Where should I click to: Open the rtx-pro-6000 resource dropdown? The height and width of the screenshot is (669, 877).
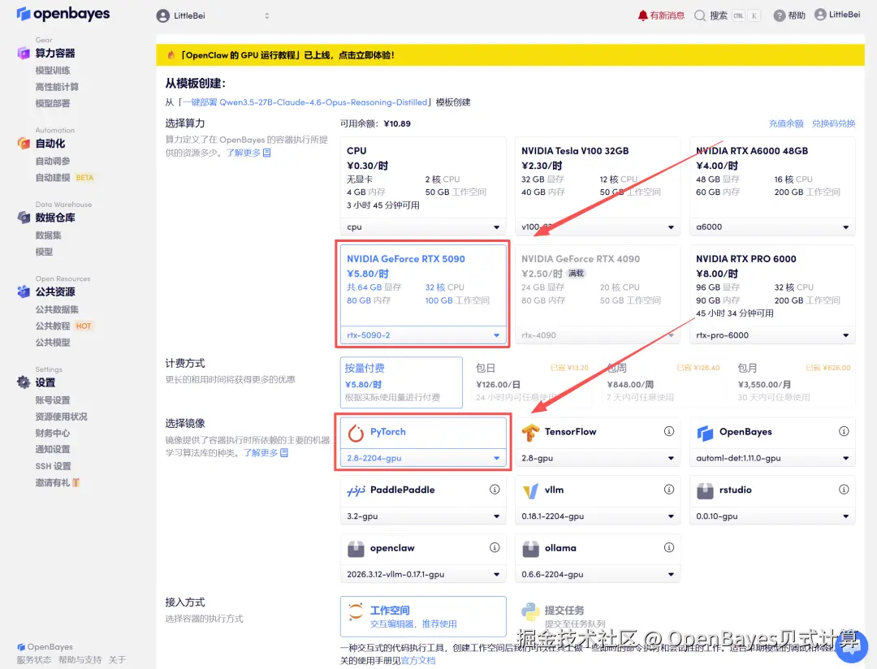click(772, 335)
